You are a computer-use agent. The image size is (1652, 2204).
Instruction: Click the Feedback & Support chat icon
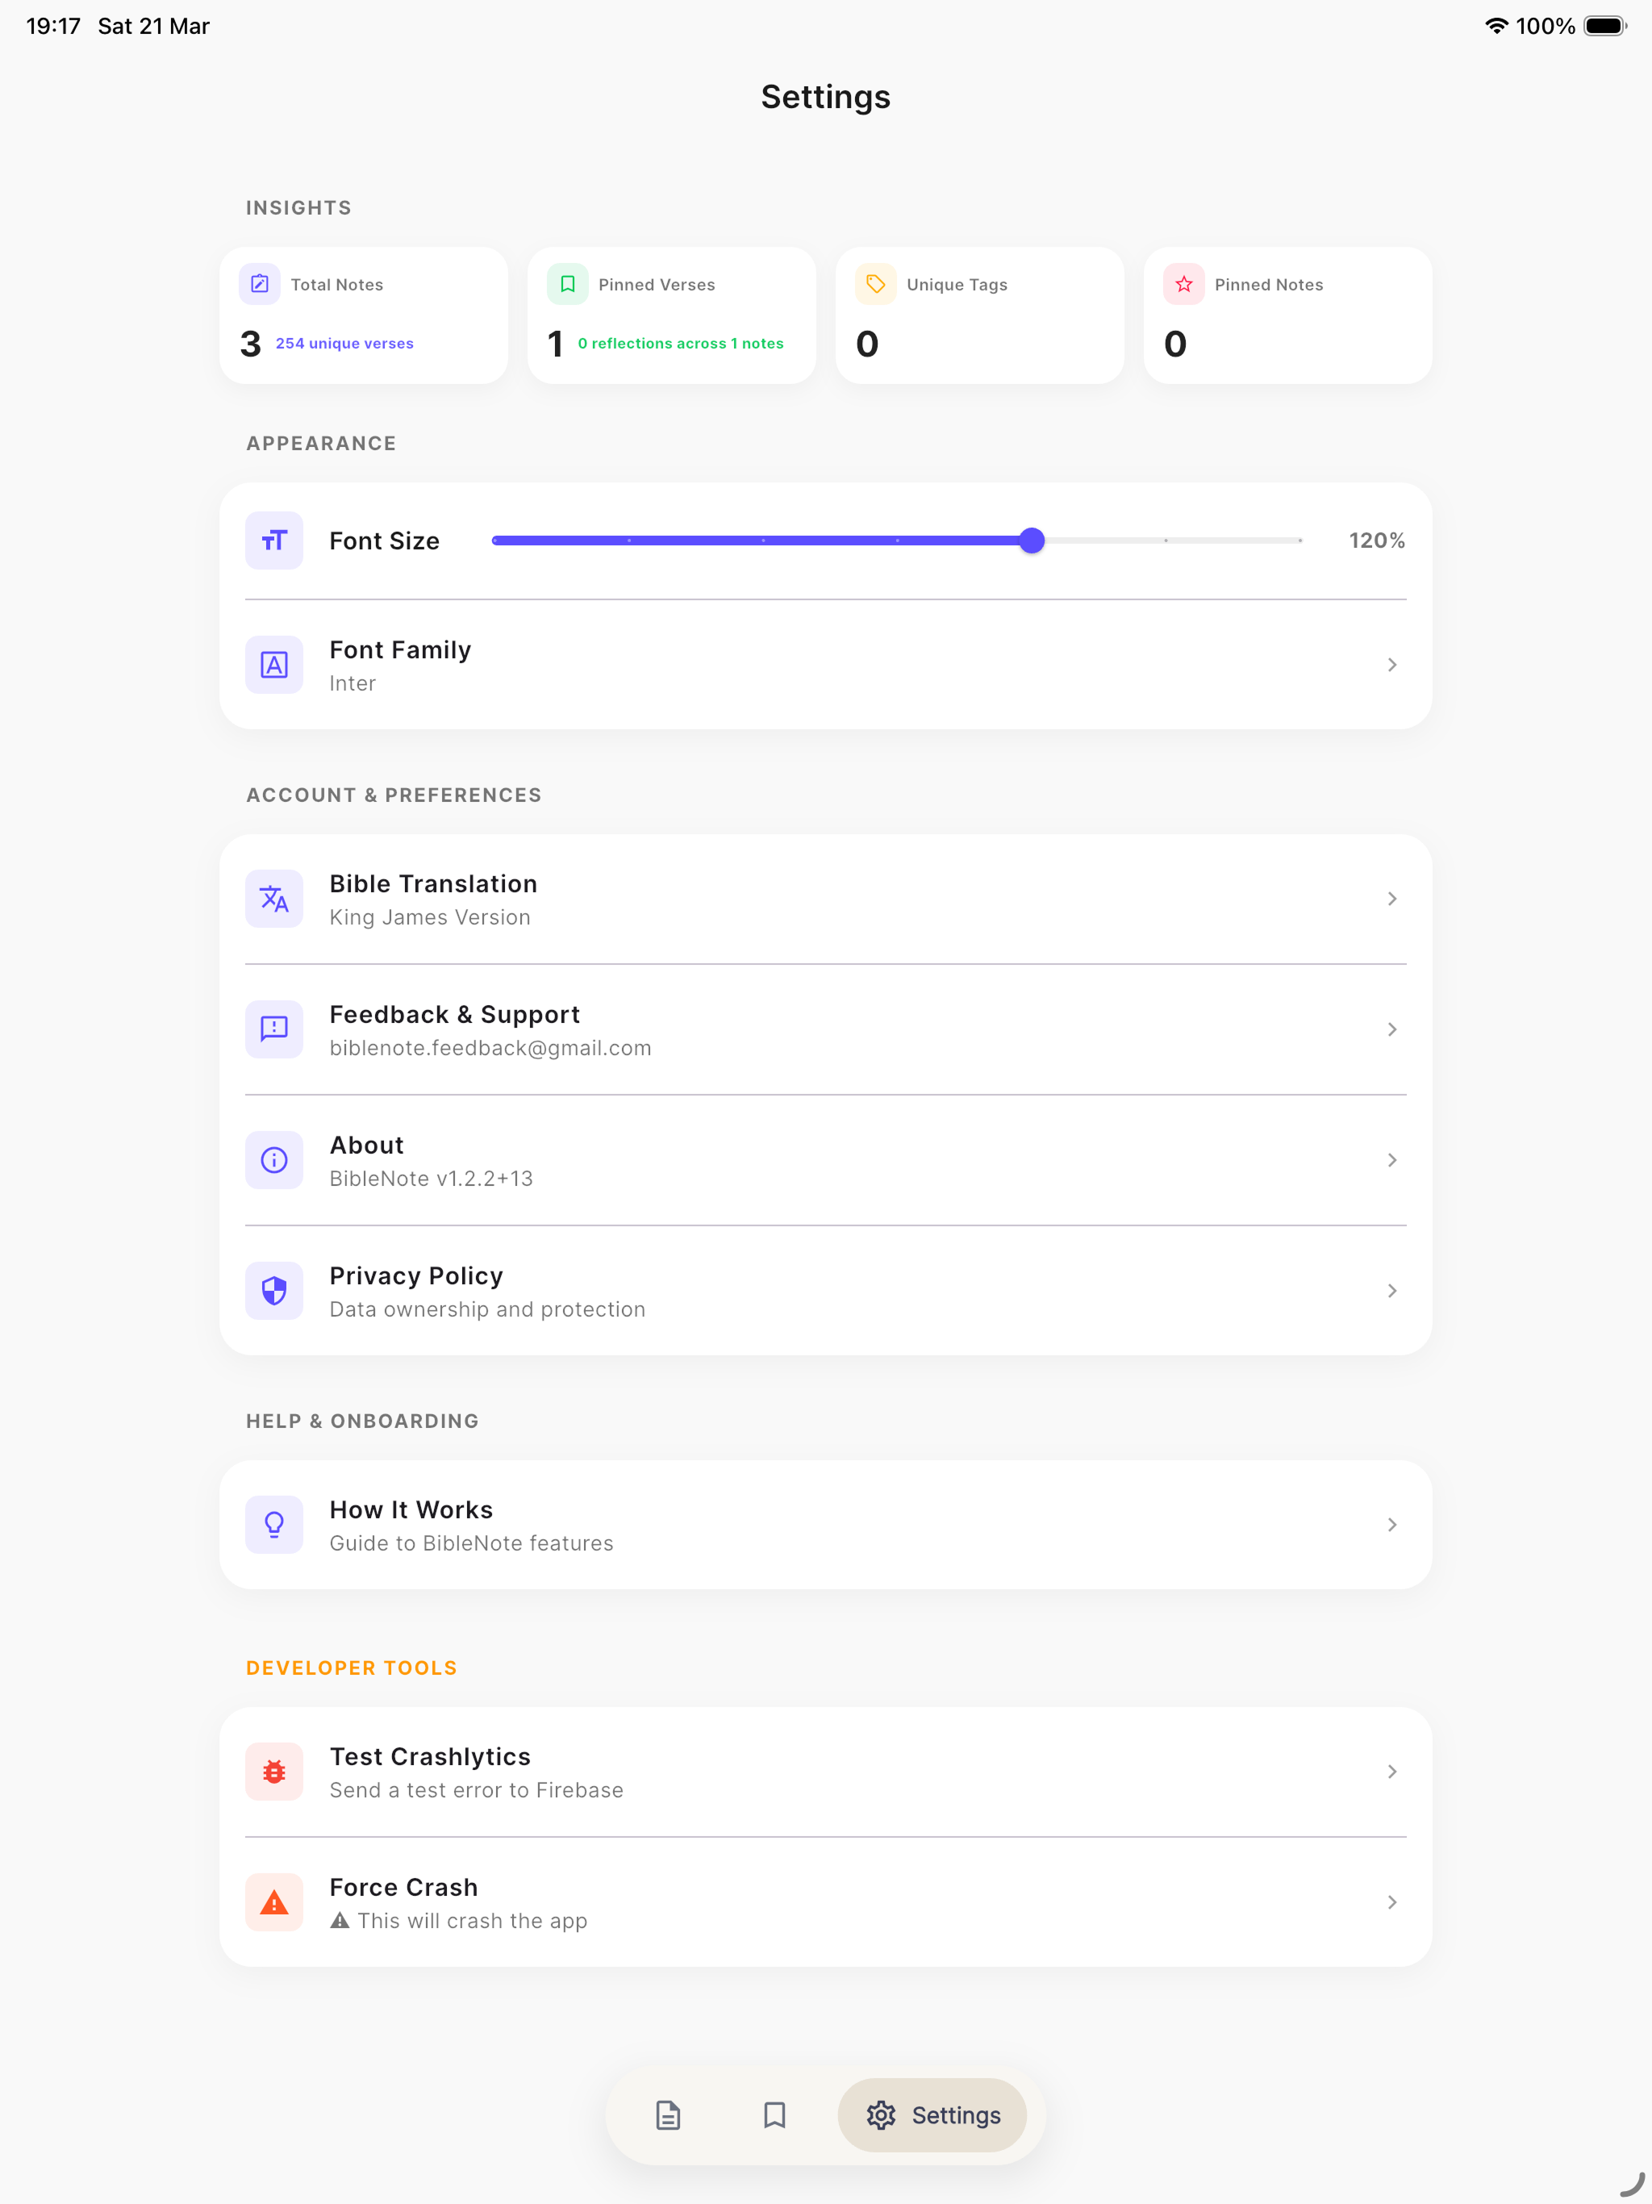click(x=274, y=1029)
